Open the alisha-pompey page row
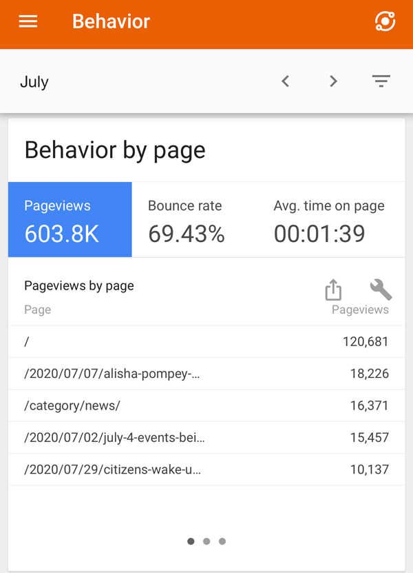This screenshot has width=413, height=573. [x=206, y=374]
